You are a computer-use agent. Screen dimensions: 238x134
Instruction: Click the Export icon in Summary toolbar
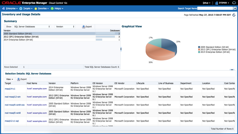point(84,27)
